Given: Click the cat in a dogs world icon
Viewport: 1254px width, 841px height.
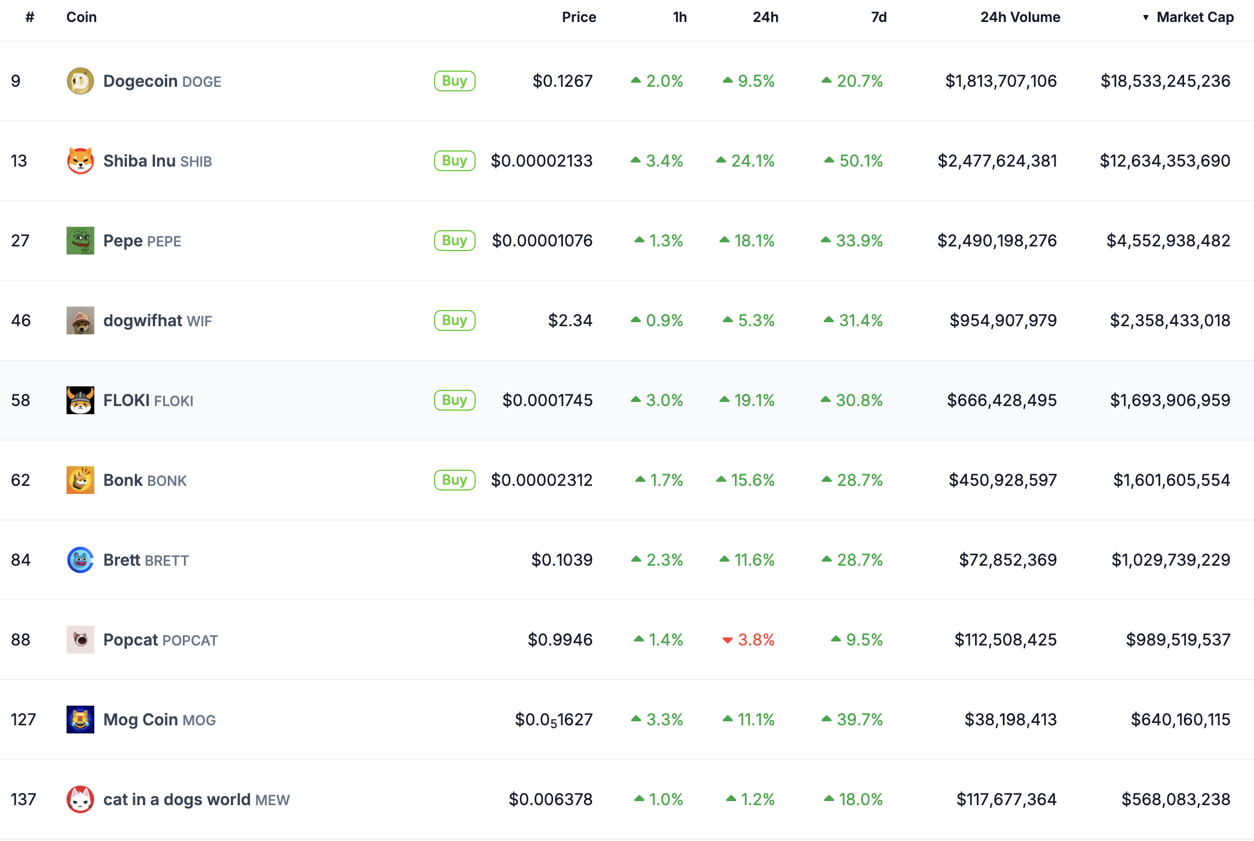Looking at the screenshot, I should (80, 799).
